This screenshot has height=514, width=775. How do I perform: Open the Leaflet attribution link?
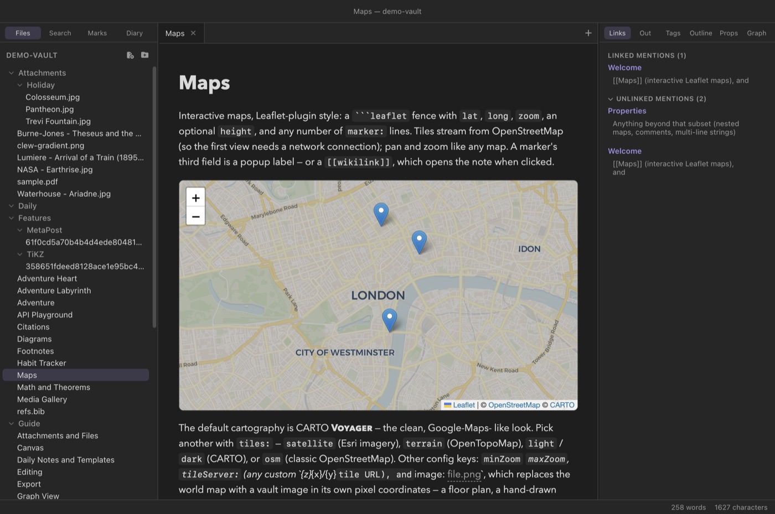(464, 405)
